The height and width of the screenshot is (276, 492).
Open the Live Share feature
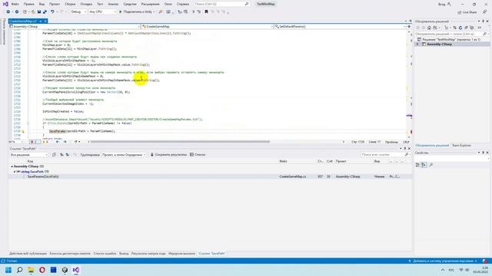(467, 12)
